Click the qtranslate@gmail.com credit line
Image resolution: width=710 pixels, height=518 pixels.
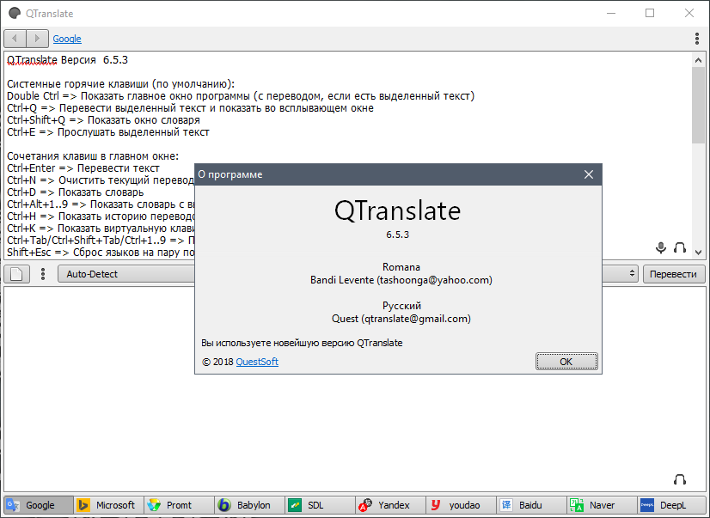(401, 319)
